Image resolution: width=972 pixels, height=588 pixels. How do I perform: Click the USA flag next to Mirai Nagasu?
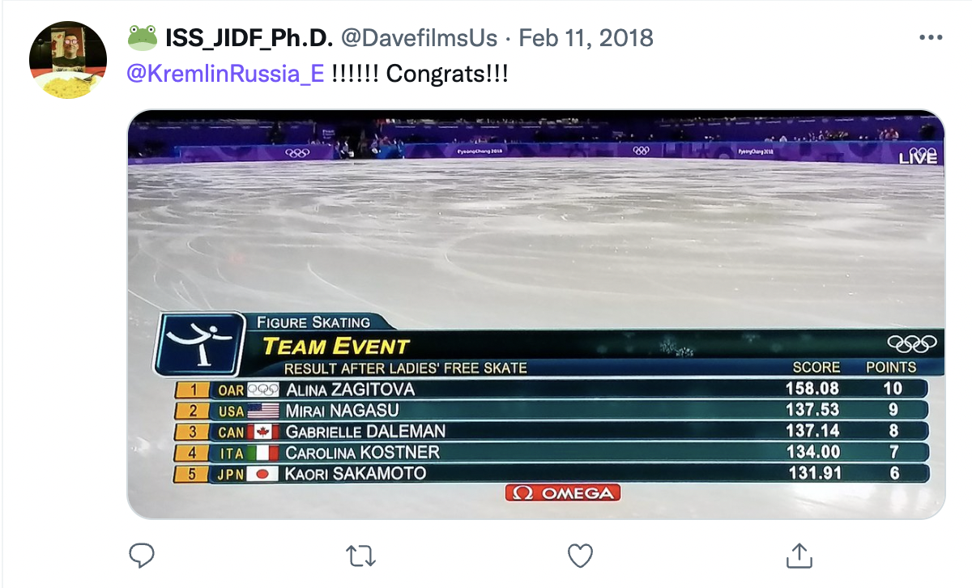263,411
